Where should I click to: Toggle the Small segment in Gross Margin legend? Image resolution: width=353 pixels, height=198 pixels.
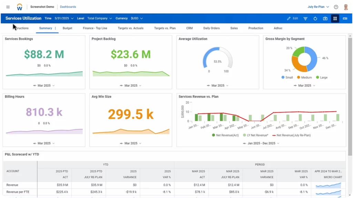click(286, 77)
